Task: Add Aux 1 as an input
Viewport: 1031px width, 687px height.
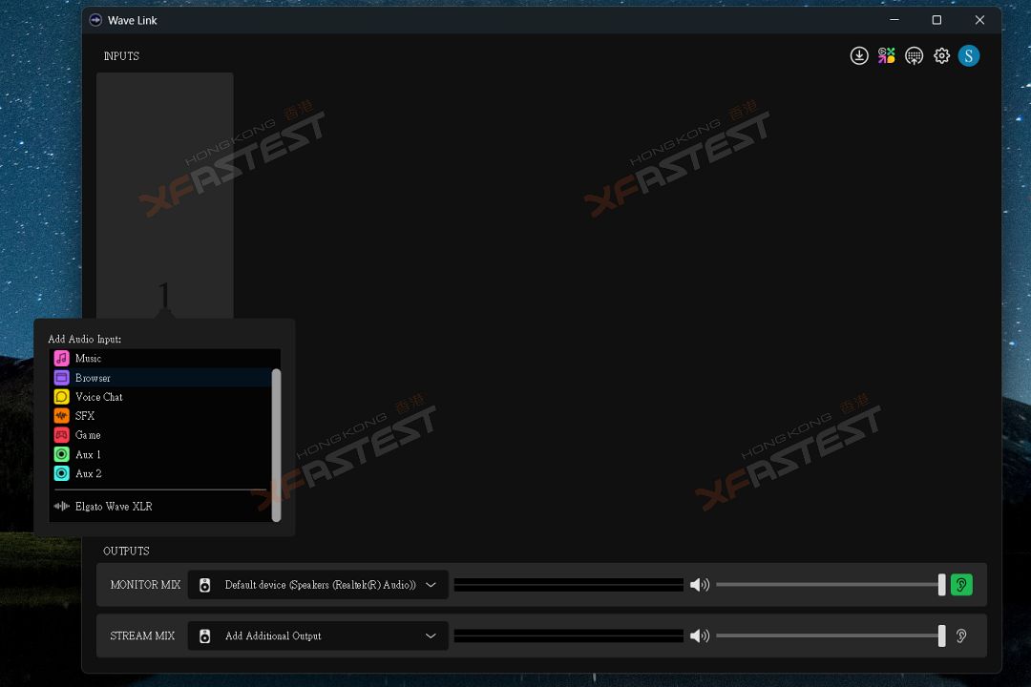Action: click(161, 454)
